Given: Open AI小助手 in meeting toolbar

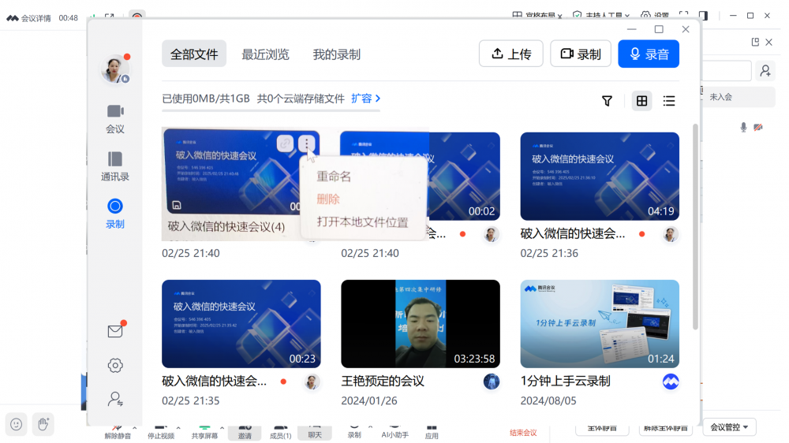Looking at the screenshot, I should 395,433.
